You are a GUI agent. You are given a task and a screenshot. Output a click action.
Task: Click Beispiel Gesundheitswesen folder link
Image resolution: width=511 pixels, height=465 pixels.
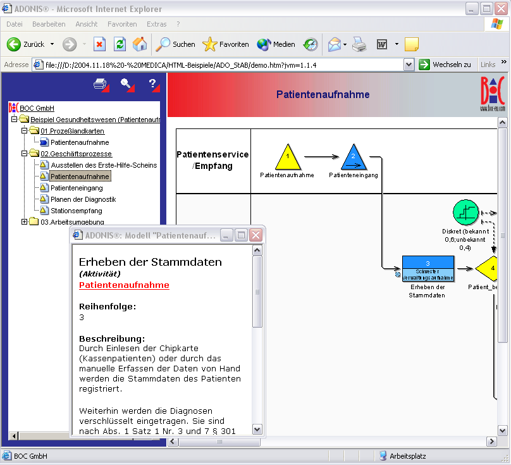click(x=95, y=120)
